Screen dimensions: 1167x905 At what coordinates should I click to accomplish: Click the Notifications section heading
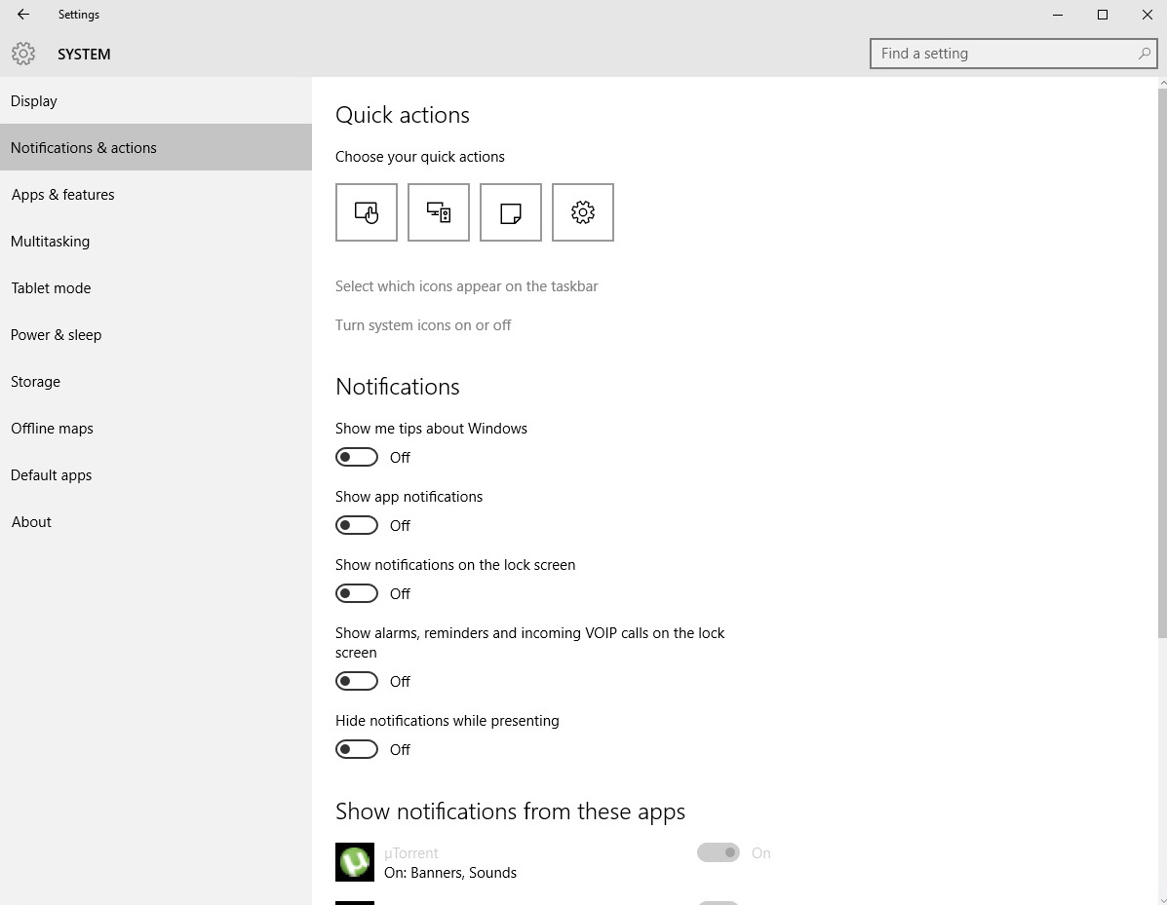(x=398, y=387)
